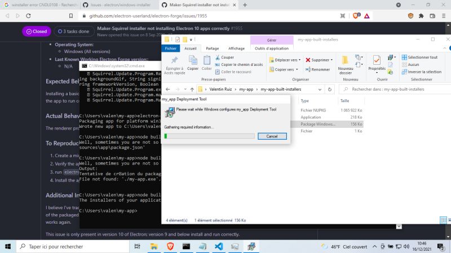The height and width of the screenshot is (253, 451).
Task: Open Copier vers dropdown
Action: 284,69
